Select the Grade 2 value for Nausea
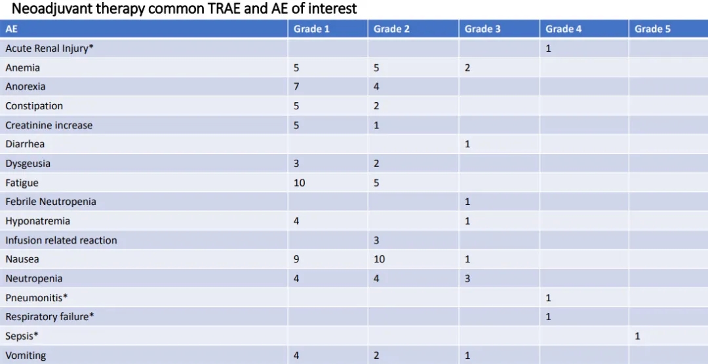708x364 pixels. pos(379,259)
